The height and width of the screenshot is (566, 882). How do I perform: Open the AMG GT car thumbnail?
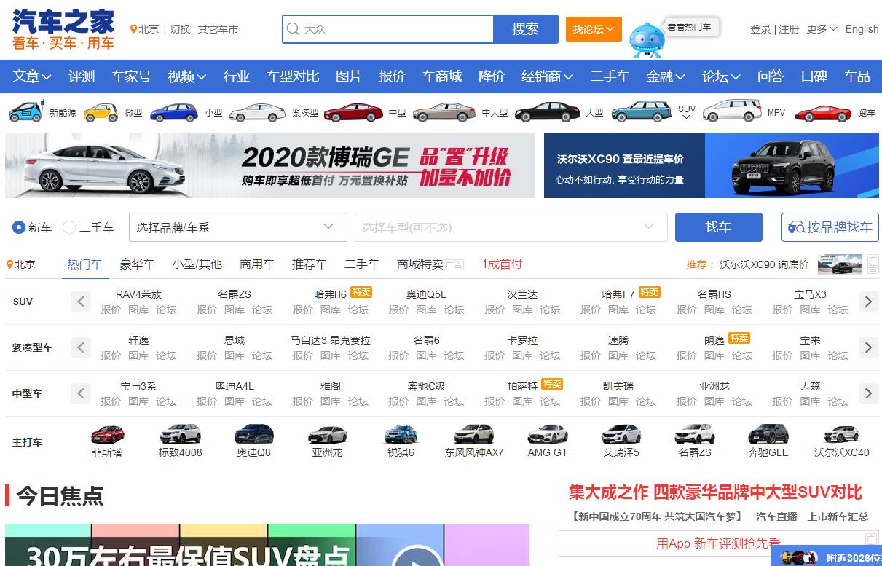coord(547,435)
